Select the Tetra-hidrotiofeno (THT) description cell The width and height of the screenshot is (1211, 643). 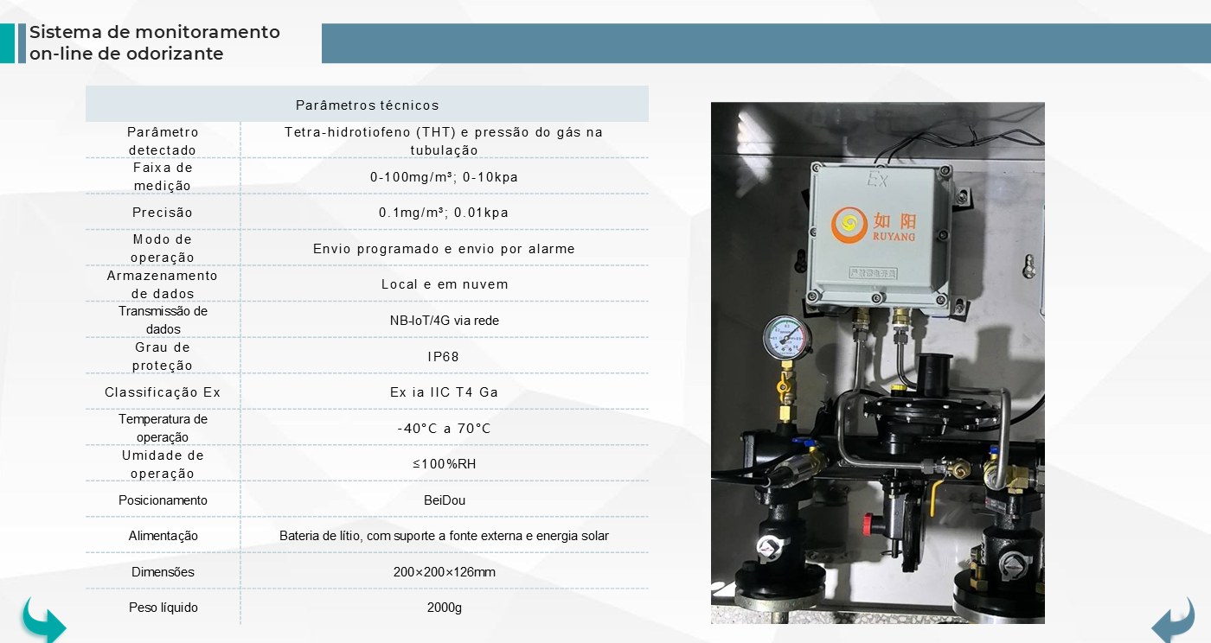(444, 141)
